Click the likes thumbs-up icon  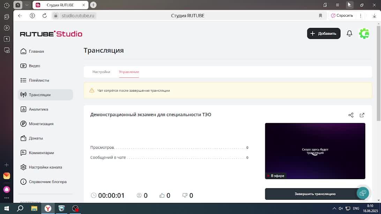tap(162, 195)
